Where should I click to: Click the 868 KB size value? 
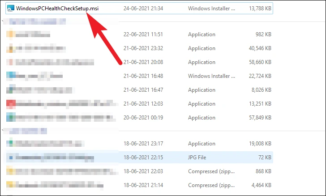(x=263, y=171)
